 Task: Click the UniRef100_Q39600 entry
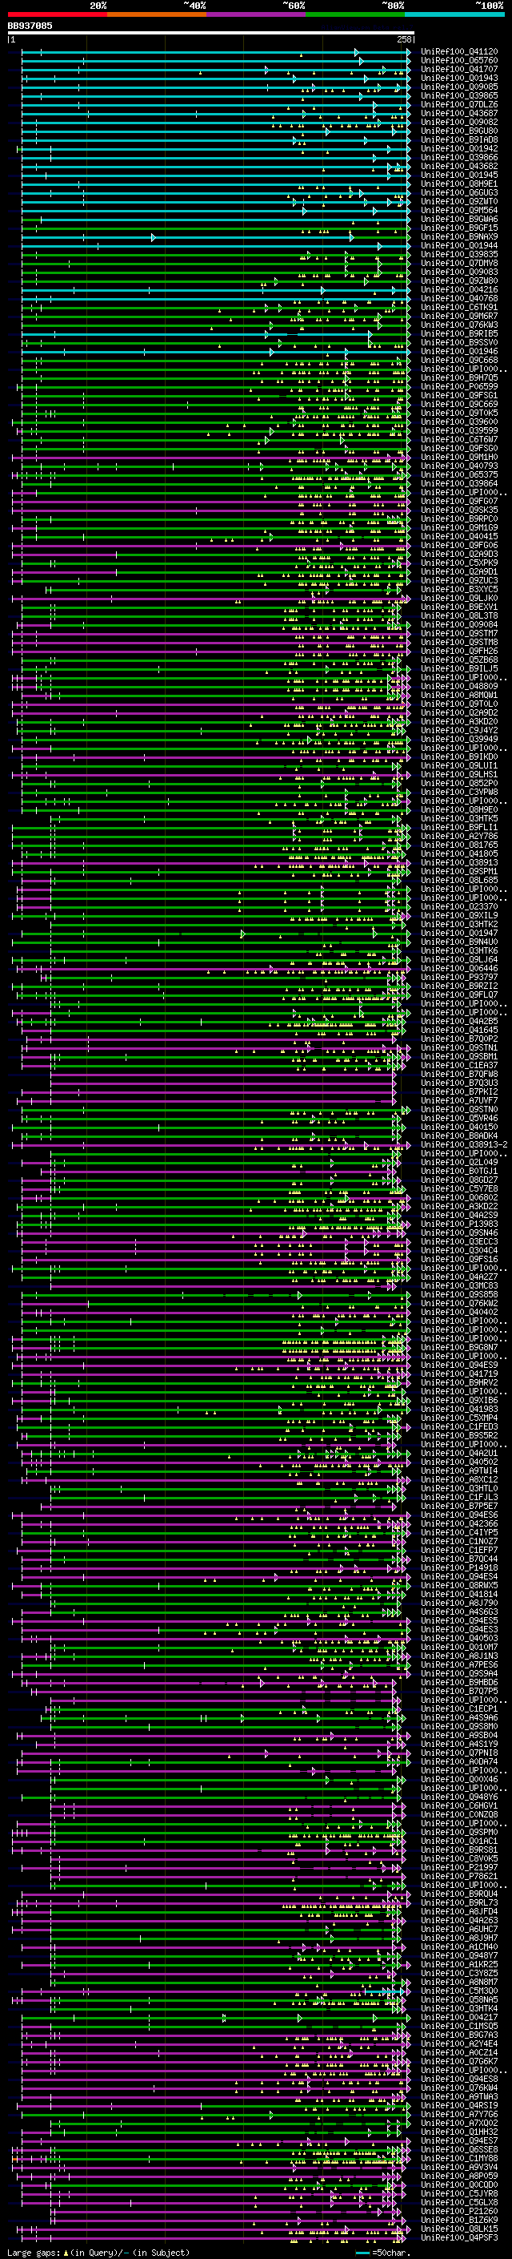coord(459,422)
